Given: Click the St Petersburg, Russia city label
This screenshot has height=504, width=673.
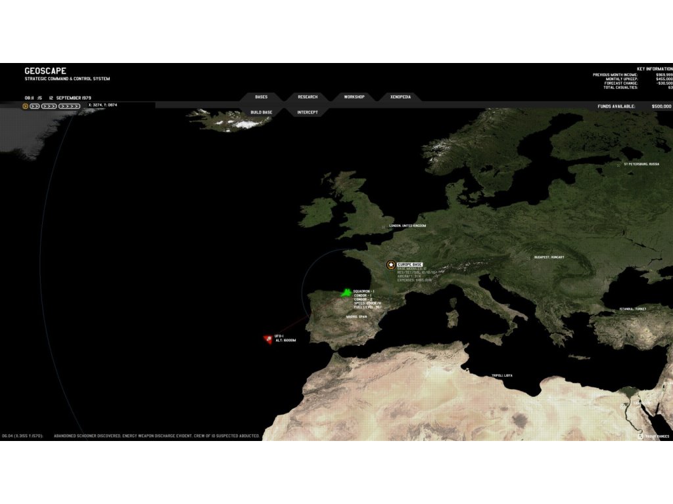Looking at the screenshot, I should 641,164.
